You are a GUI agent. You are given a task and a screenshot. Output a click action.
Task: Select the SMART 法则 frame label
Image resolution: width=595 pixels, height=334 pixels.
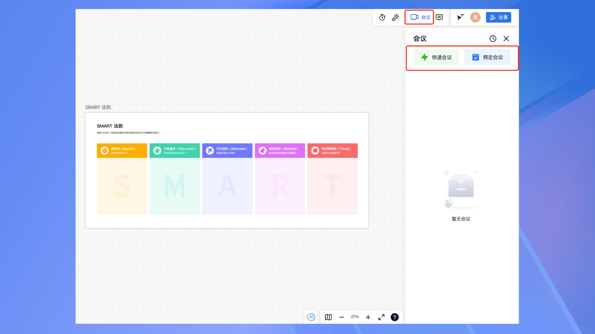[x=98, y=107]
